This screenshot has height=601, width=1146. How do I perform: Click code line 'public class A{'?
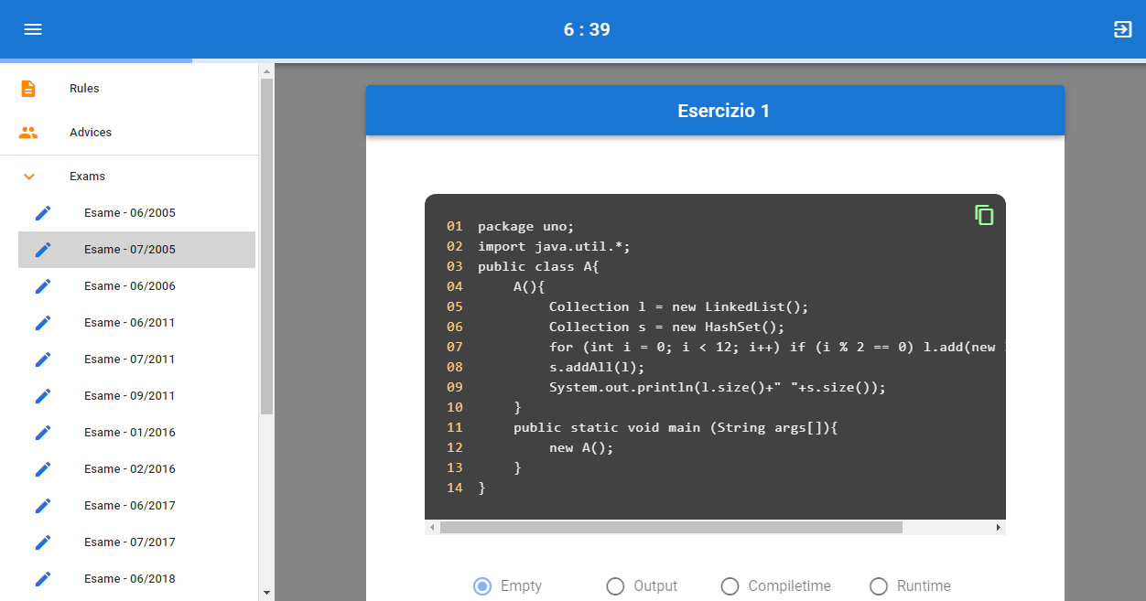point(538,266)
